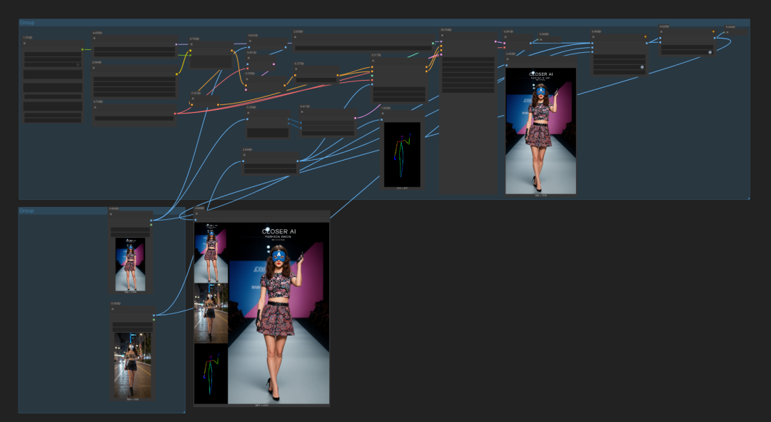Click the blue image output port of the night street node
Image resolution: width=771 pixels, height=422 pixels.
click(154, 316)
